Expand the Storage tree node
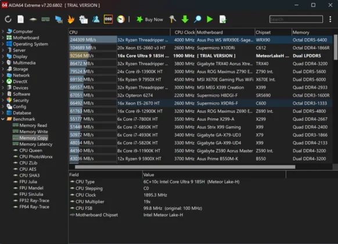338x244 pixels. point(3,69)
